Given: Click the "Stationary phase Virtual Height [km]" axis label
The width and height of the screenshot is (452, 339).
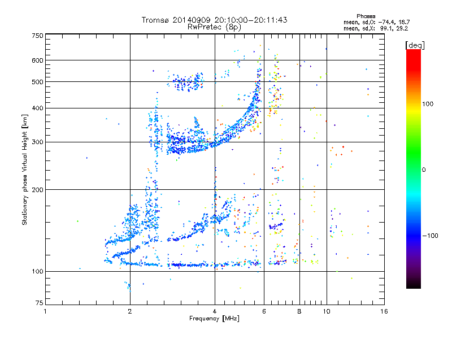Looking at the screenshot, I should point(25,169).
